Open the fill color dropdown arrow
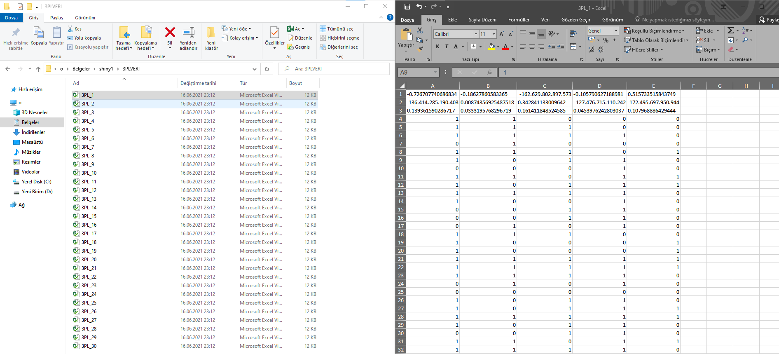779x354 pixels. coord(498,47)
